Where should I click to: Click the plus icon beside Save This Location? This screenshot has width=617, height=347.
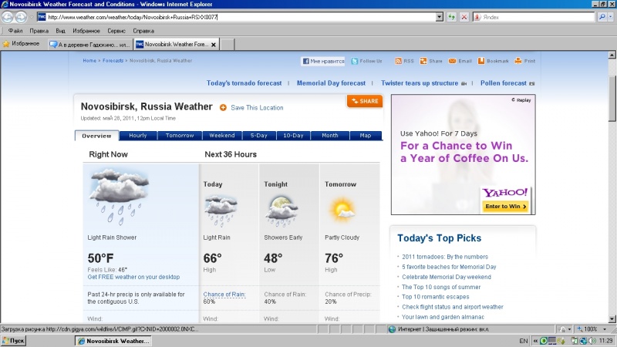coord(223,107)
